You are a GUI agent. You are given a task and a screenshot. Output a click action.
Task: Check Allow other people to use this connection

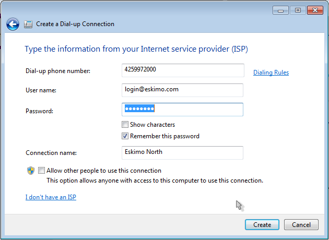pos(41,171)
